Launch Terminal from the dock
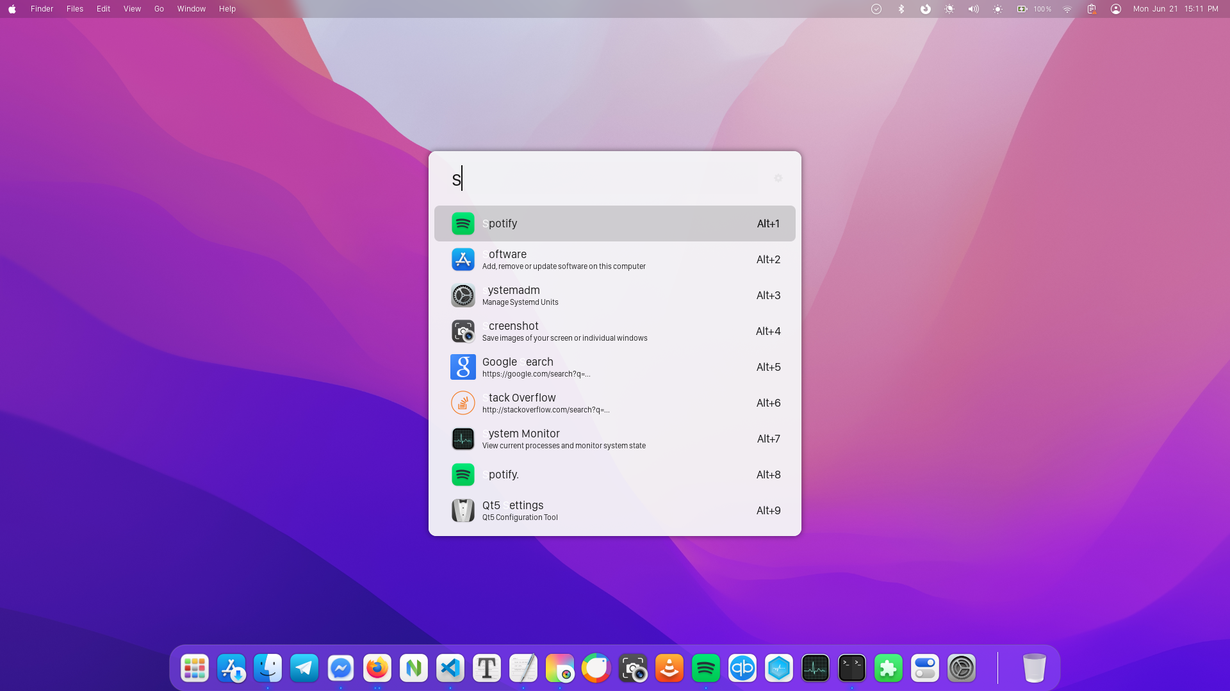 pos(852,669)
